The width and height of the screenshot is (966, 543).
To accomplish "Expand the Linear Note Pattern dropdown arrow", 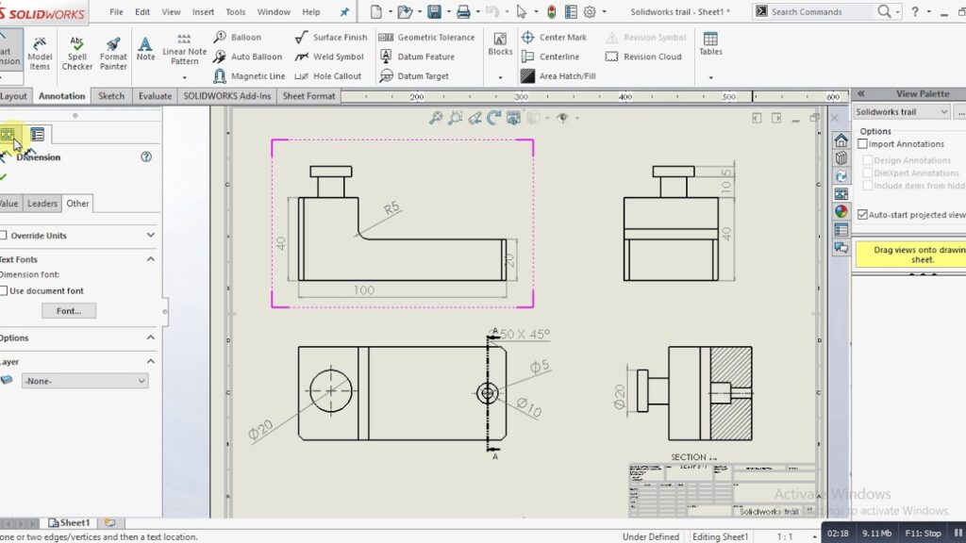I will coord(184,77).
